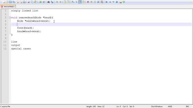Click Run Macro Multiple Times icon
Viewport: 193px width, 108px height.
pos(98,2)
